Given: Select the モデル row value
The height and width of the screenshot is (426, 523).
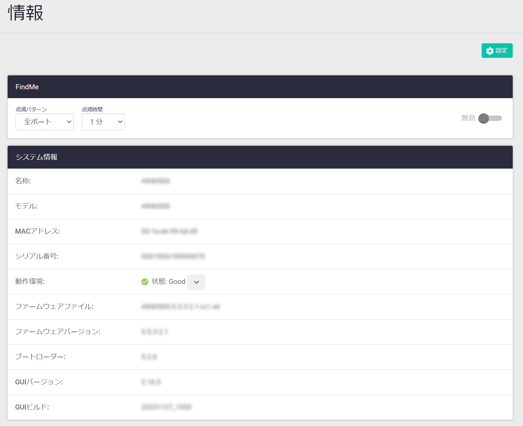Looking at the screenshot, I should click(x=156, y=206).
